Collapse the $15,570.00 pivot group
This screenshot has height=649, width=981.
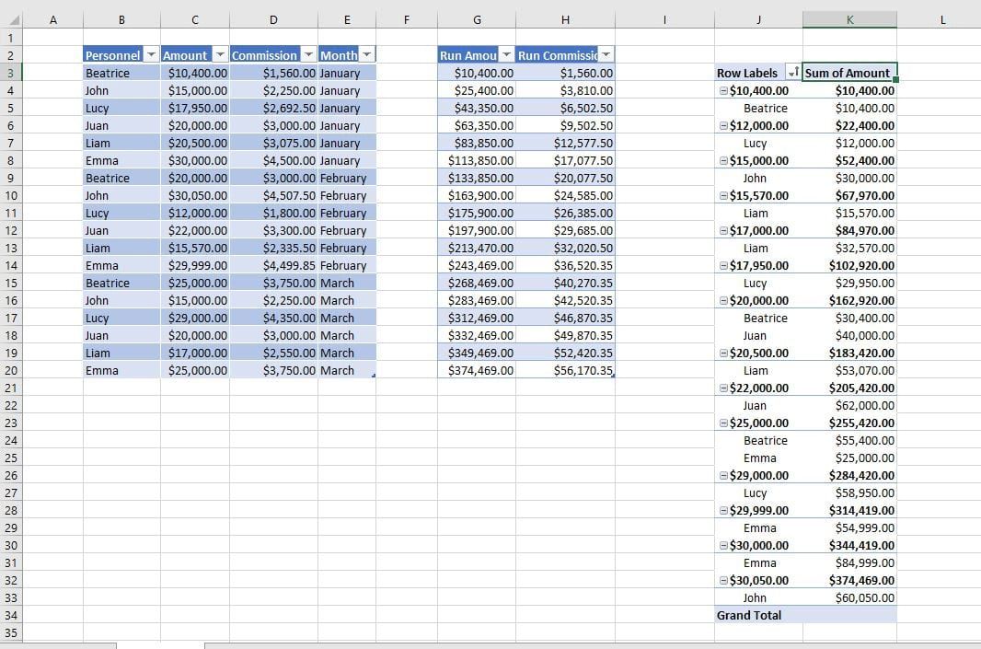(x=721, y=195)
